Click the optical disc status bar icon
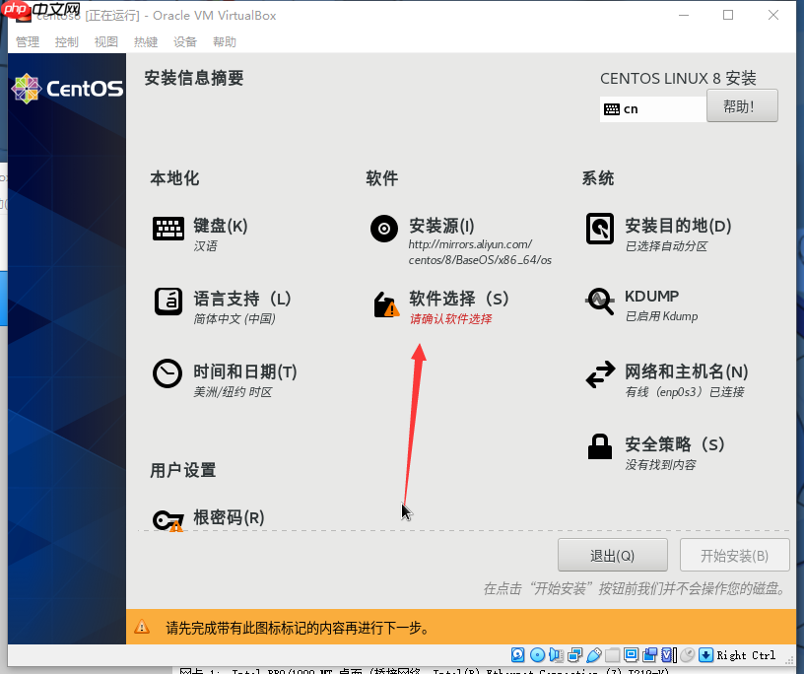 (x=537, y=654)
